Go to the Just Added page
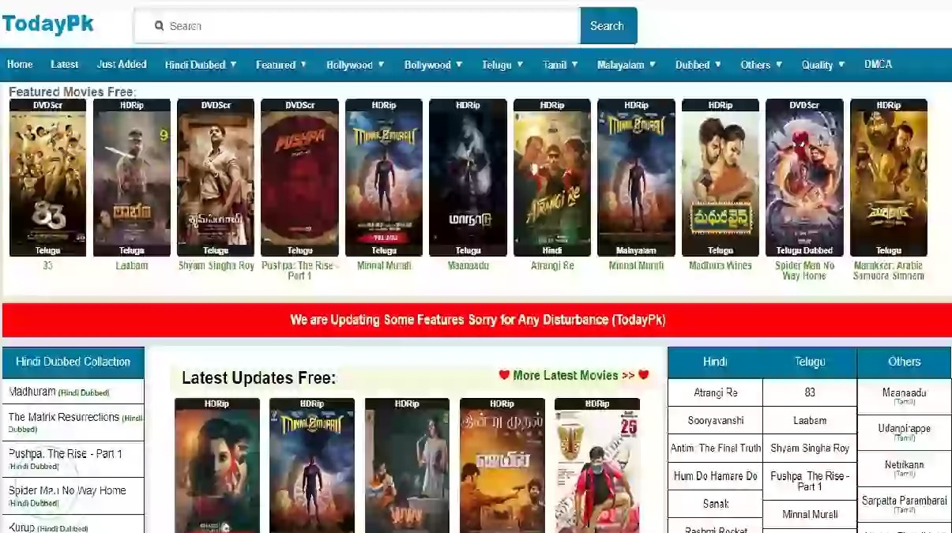Screen dimensions: 952x533 (122, 65)
